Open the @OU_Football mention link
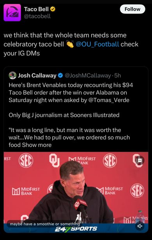 click(97, 44)
